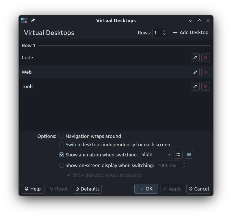Confirm with OK
The width and height of the screenshot is (232, 218).
146,189
